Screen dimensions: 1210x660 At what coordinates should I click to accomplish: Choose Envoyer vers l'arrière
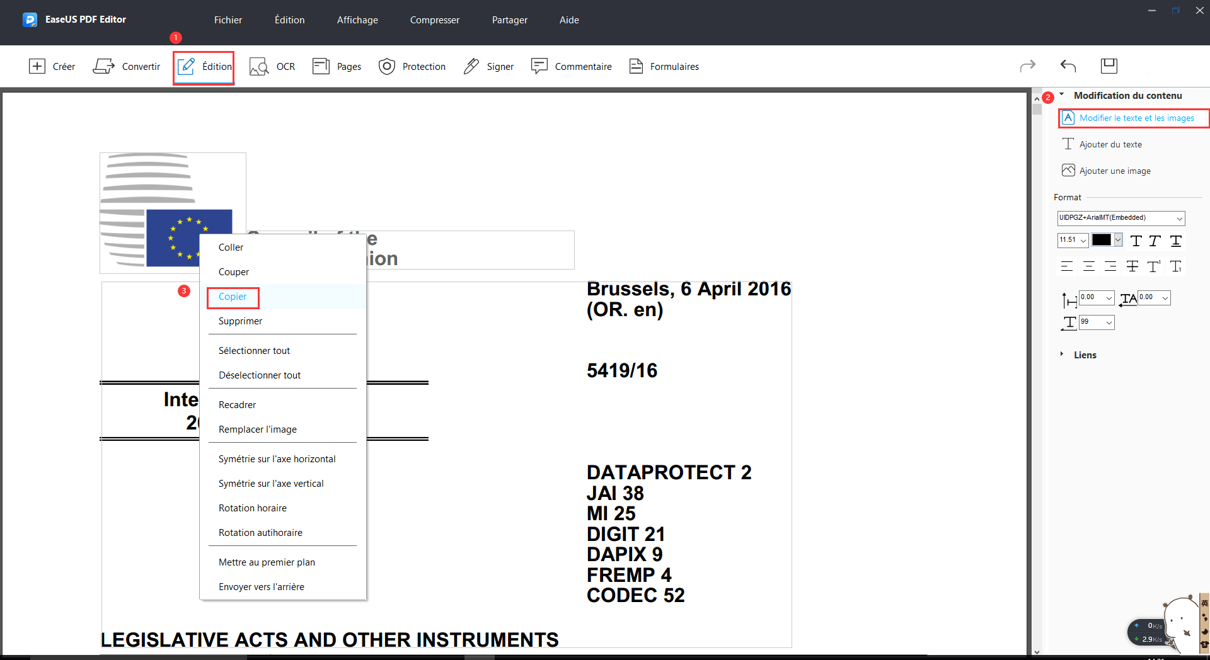(283, 587)
